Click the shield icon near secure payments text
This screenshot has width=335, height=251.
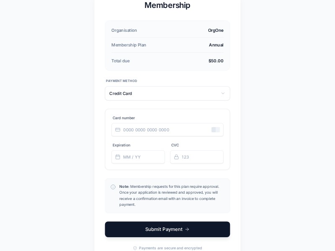135,248
